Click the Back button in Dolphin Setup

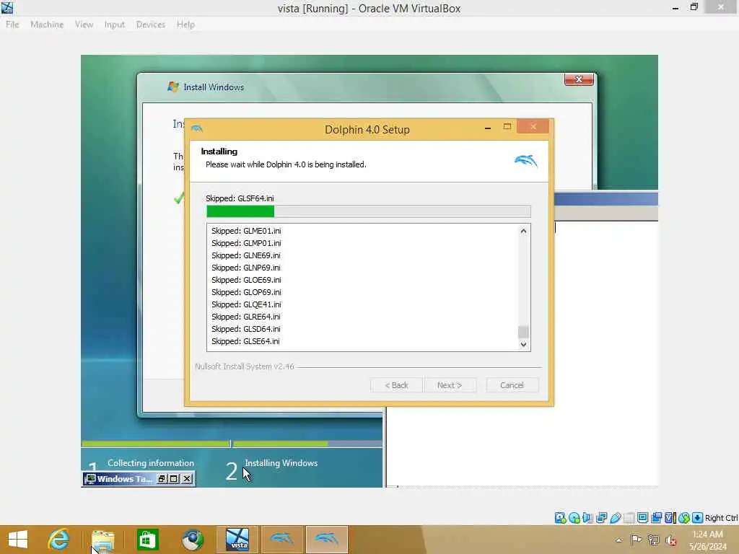pyautogui.click(x=396, y=385)
